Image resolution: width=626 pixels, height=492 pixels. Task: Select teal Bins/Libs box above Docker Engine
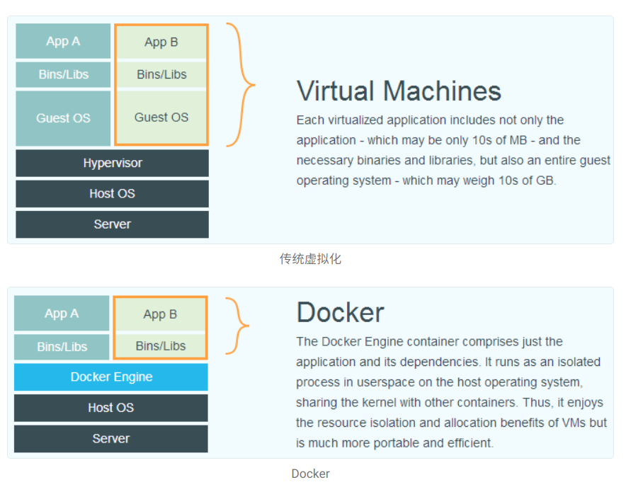(62, 347)
